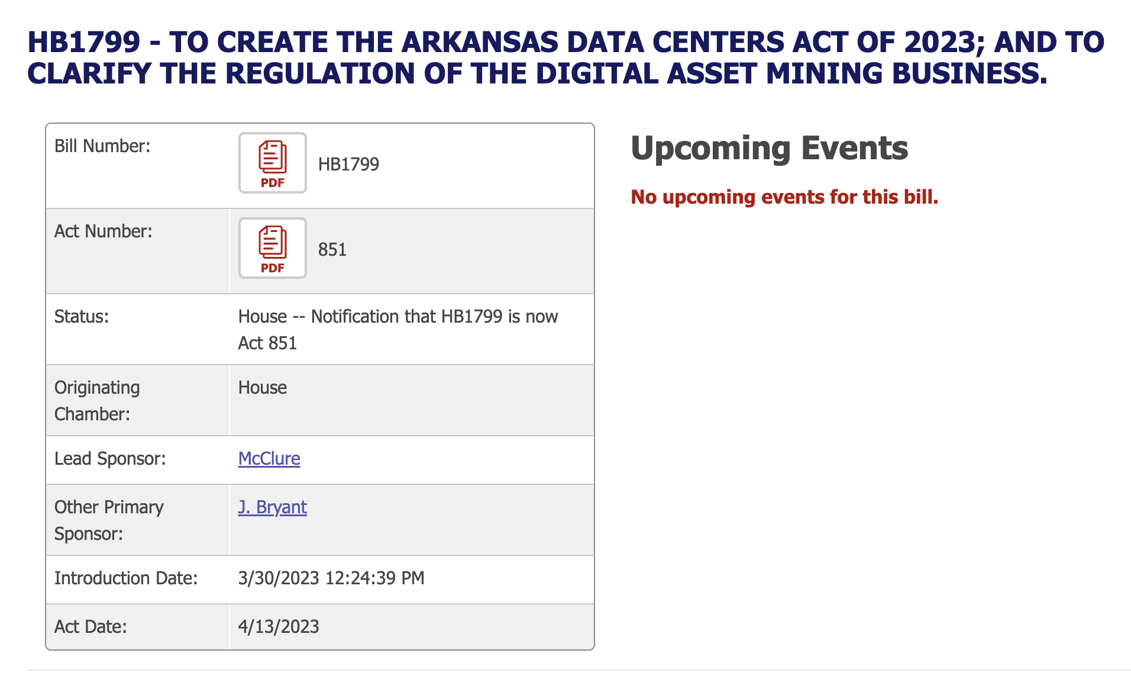The height and width of the screenshot is (682, 1131).
Task: Click the 'Status:' row label
Action: tap(82, 317)
